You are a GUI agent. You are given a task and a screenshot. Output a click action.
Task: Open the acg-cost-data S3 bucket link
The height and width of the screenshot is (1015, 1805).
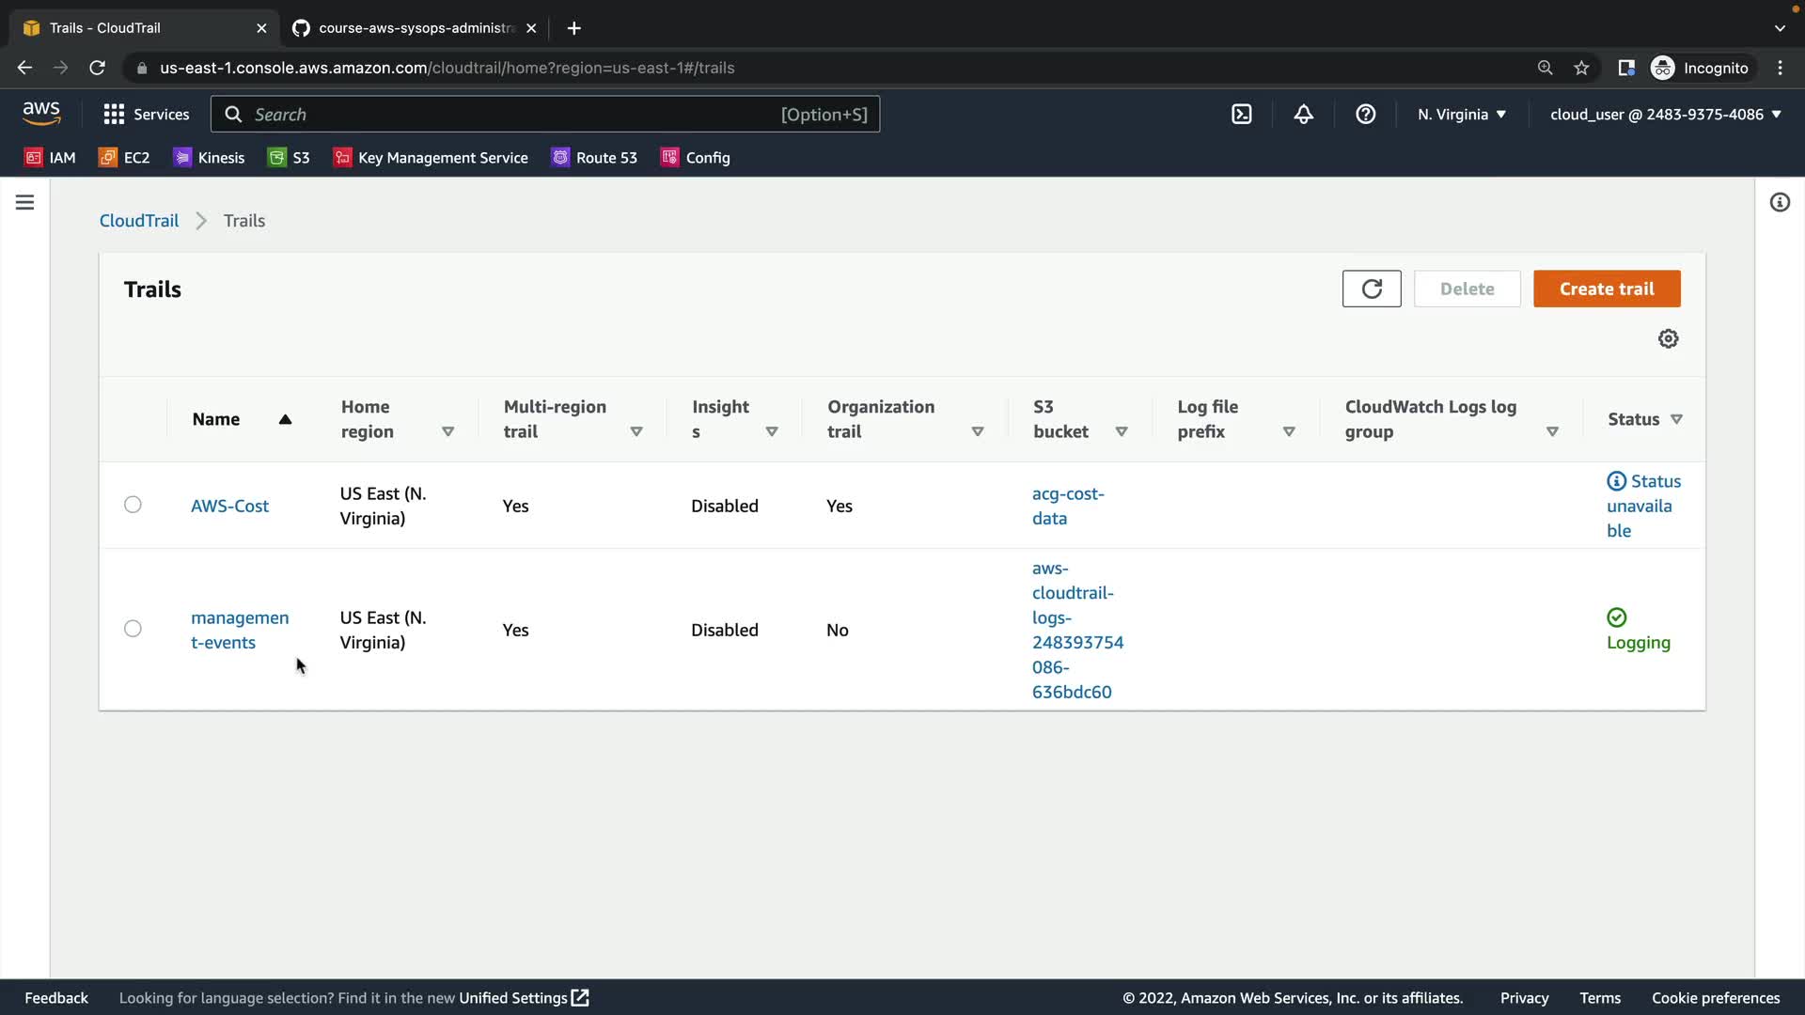1067,506
